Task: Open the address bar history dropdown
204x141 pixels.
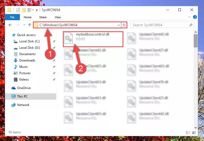Action: click(x=119, y=25)
